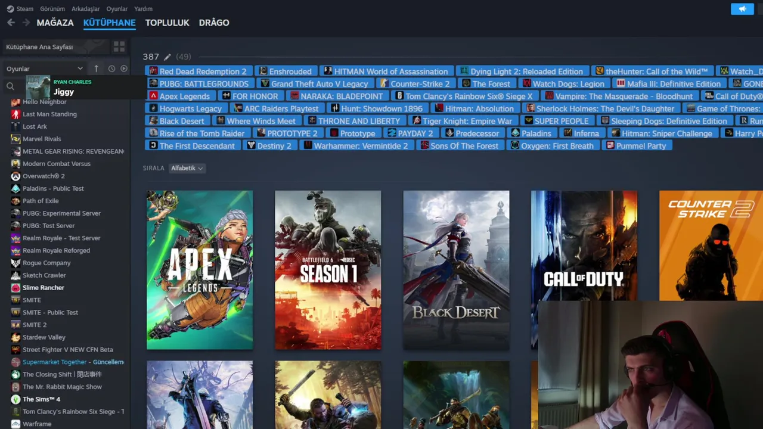The width and height of the screenshot is (763, 429).
Task: Expand the Oyunlar filter dropdown
Action: tap(45, 69)
